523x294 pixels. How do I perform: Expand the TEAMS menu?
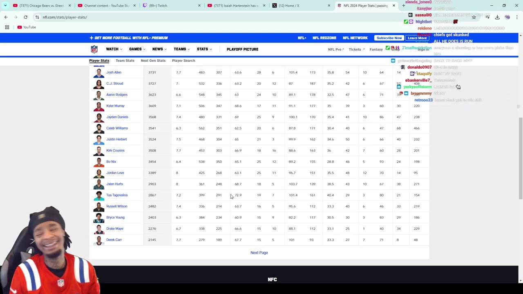click(181, 49)
